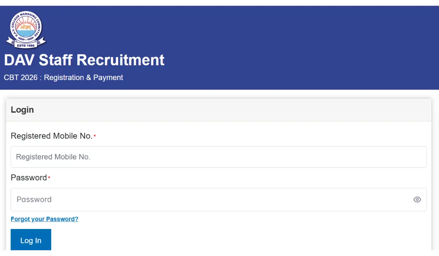Click the Registered Mobile No. label text
Screen dimensions: 439x256
point(52,136)
